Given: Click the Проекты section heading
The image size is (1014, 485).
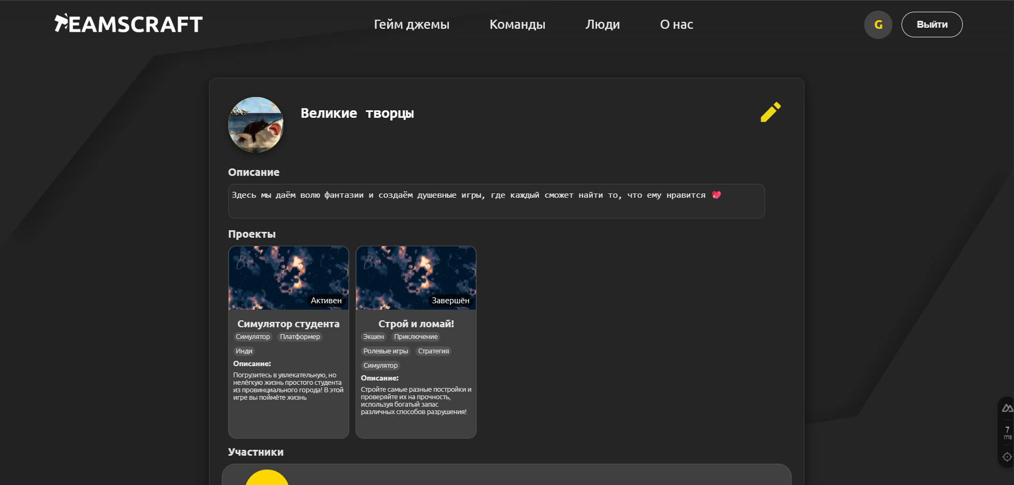Looking at the screenshot, I should coord(252,234).
